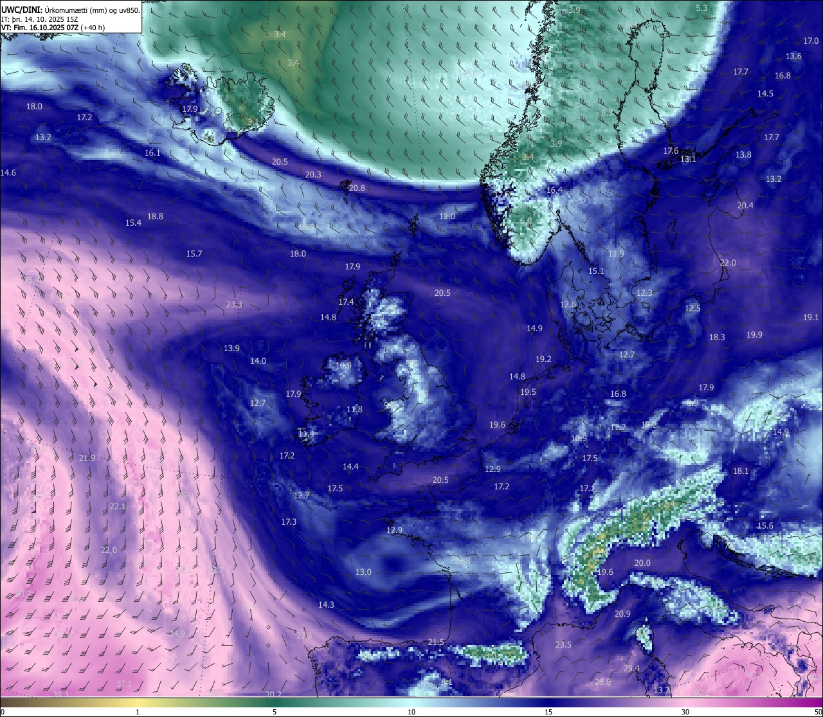Click the 16.4 value label
The image size is (823, 717).
tap(554, 190)
